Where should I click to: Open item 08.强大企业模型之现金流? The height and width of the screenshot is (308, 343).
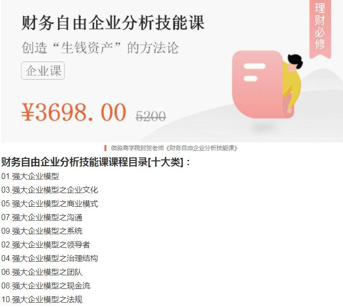coord(46,286)
